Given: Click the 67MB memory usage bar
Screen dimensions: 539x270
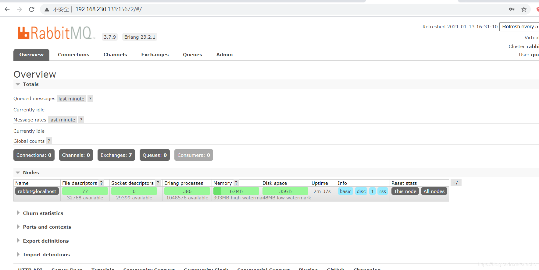Looking at the screenshot, I should click(236, 191).
